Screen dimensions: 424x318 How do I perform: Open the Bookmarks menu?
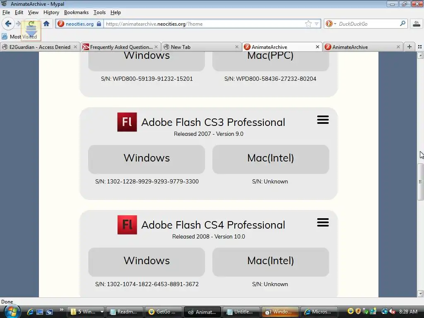pos(76,12)
